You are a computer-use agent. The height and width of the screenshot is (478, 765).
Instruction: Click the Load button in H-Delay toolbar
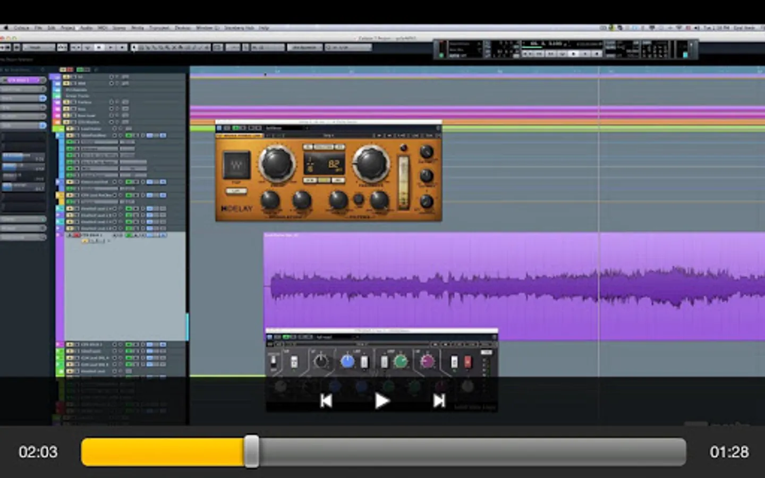click(415, 136)
